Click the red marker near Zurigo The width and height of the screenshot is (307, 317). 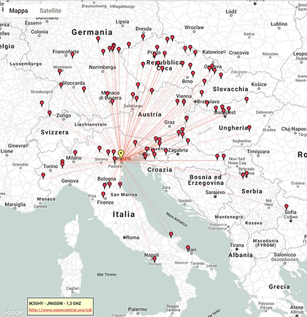[x=50, y=113]
